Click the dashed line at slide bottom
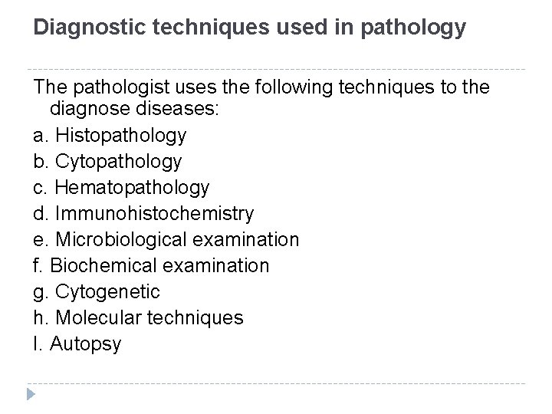The image size is (552, 414). point(276,383)
